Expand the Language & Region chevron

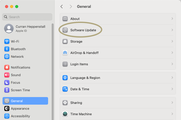point(172,78)
